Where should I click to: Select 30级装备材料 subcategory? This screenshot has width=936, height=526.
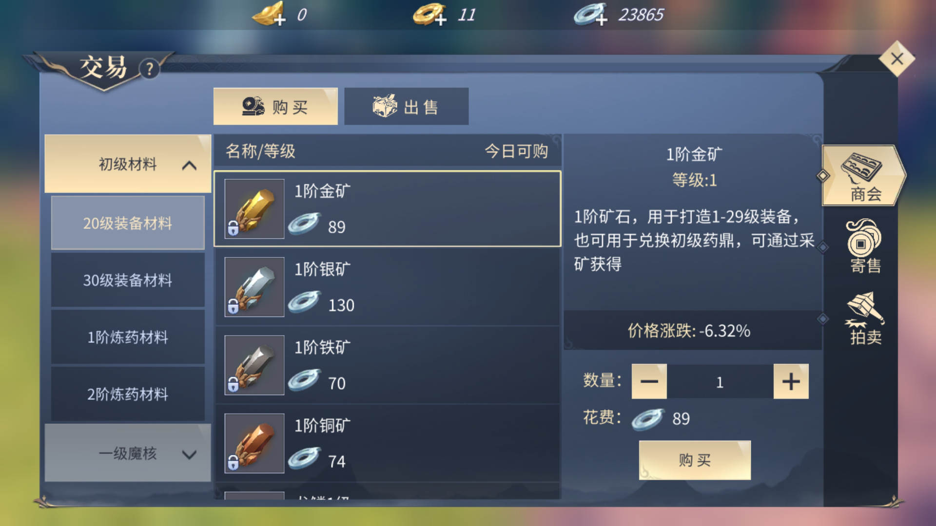click(x=128, y=280)
